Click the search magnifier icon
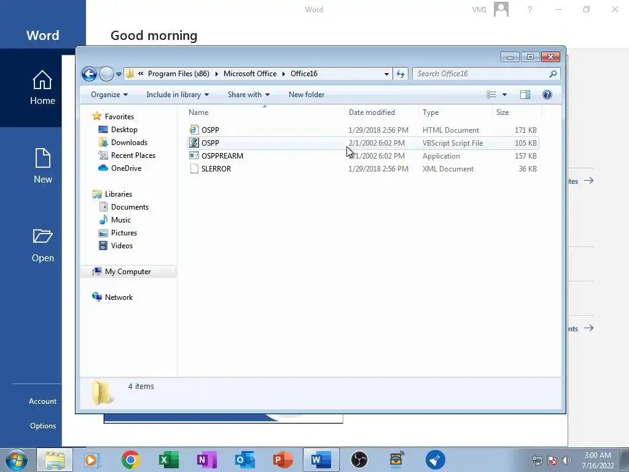This screenshot has height=472, width=629. tap(553, 74)
